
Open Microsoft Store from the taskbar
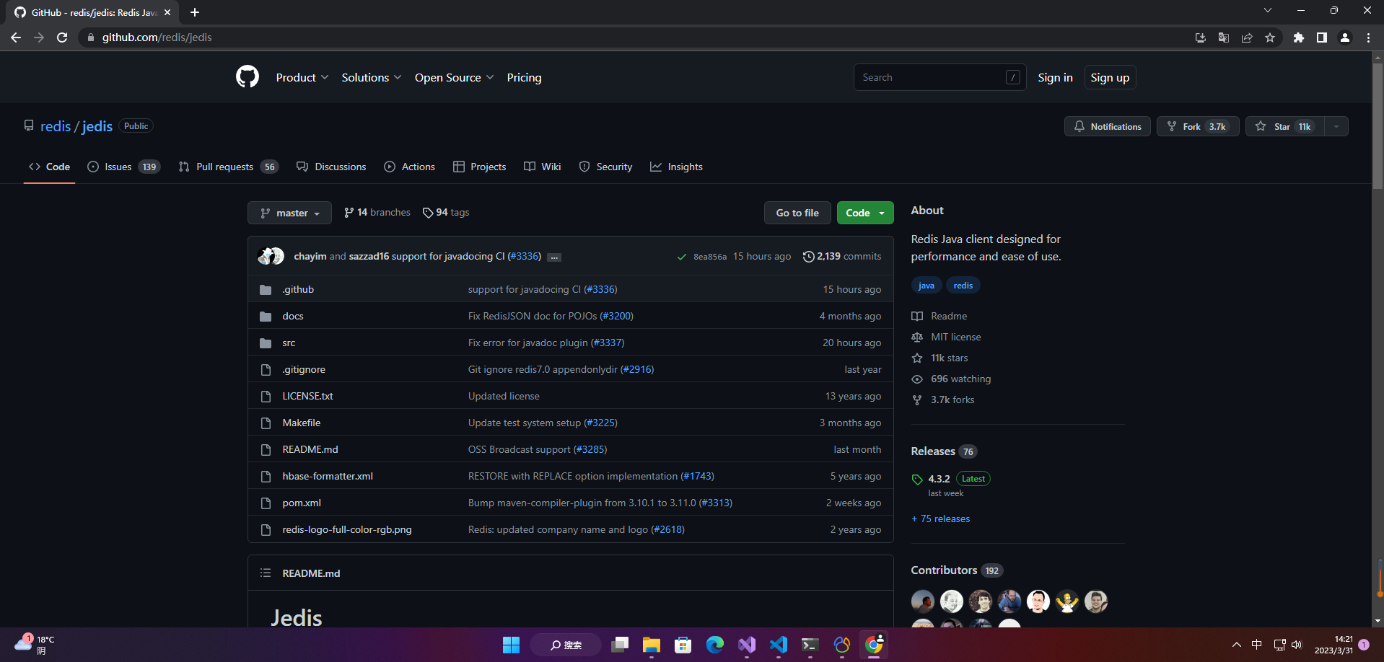[x=683, y=645]
